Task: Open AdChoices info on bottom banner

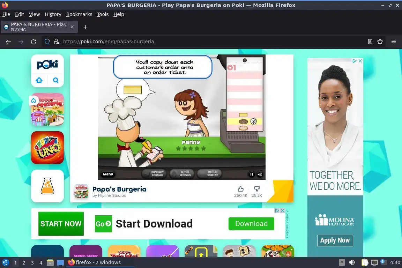Action: (277, 210)
